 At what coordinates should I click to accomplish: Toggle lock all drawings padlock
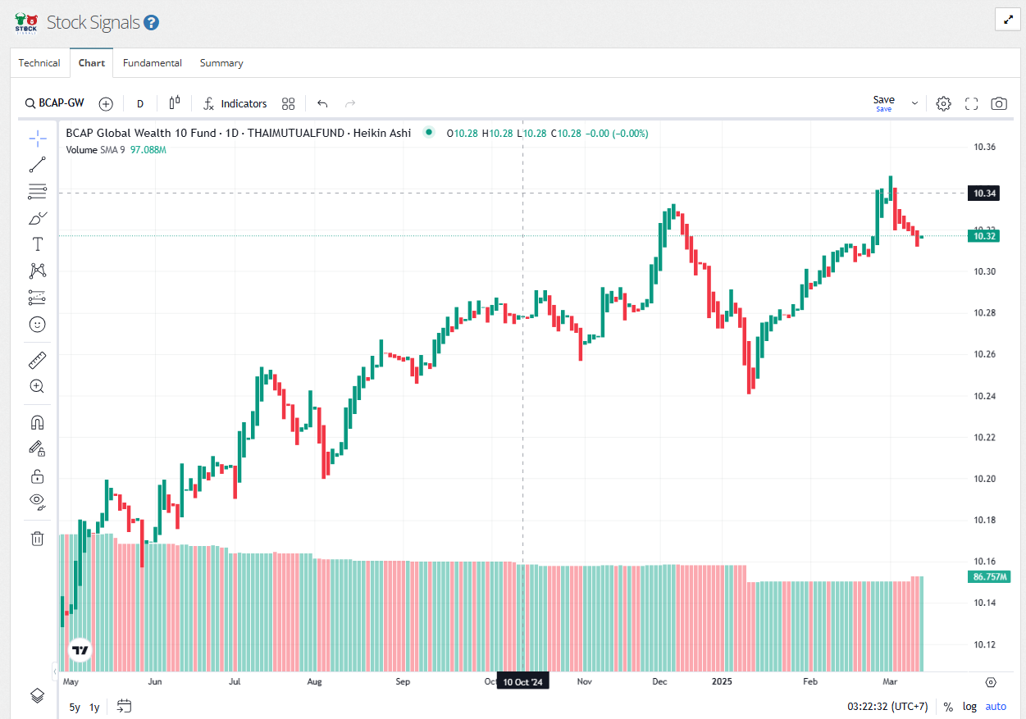tap(37, 476)
